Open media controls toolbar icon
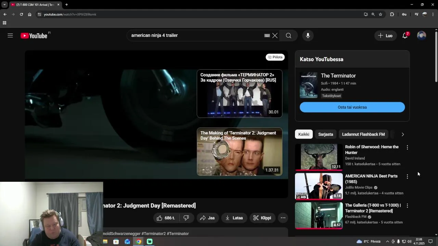The width and height of the screenshot is (438, 246). (x=416, y=14)
